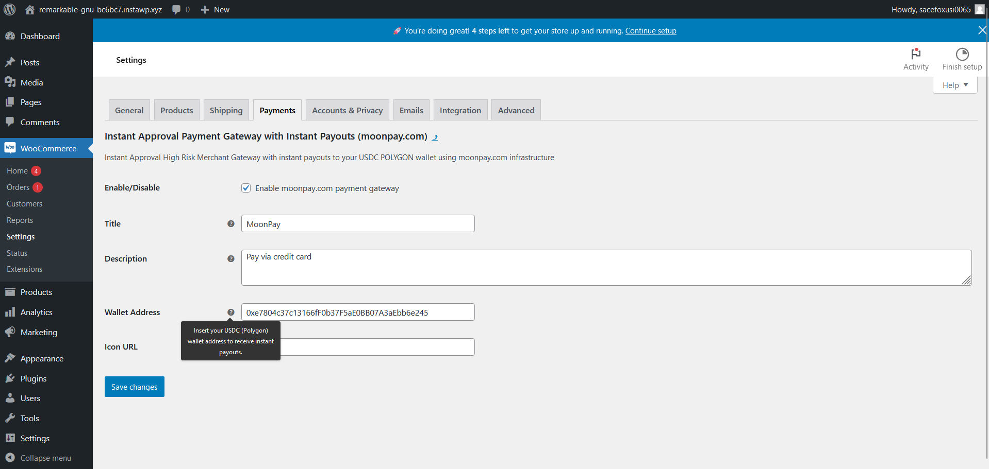Focus the Title input field
The height and width of the screenshot is (469, 989).
point(358,223)
